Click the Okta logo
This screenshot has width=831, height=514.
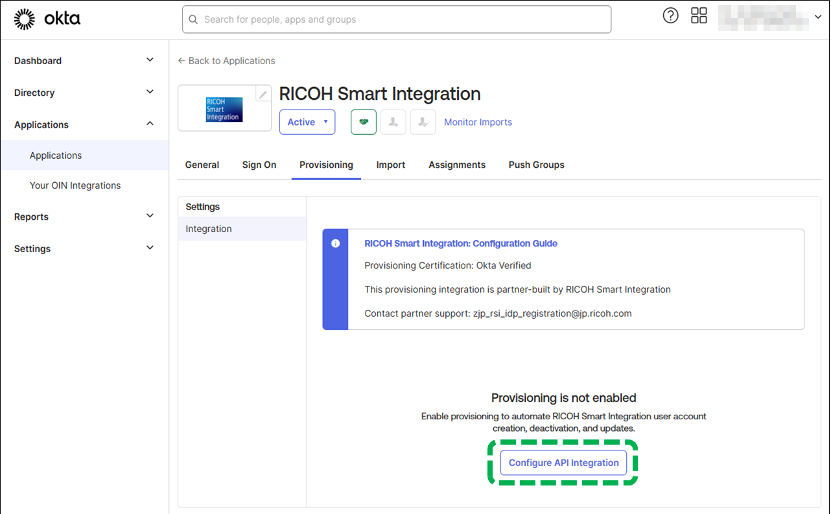pos(47,19)
